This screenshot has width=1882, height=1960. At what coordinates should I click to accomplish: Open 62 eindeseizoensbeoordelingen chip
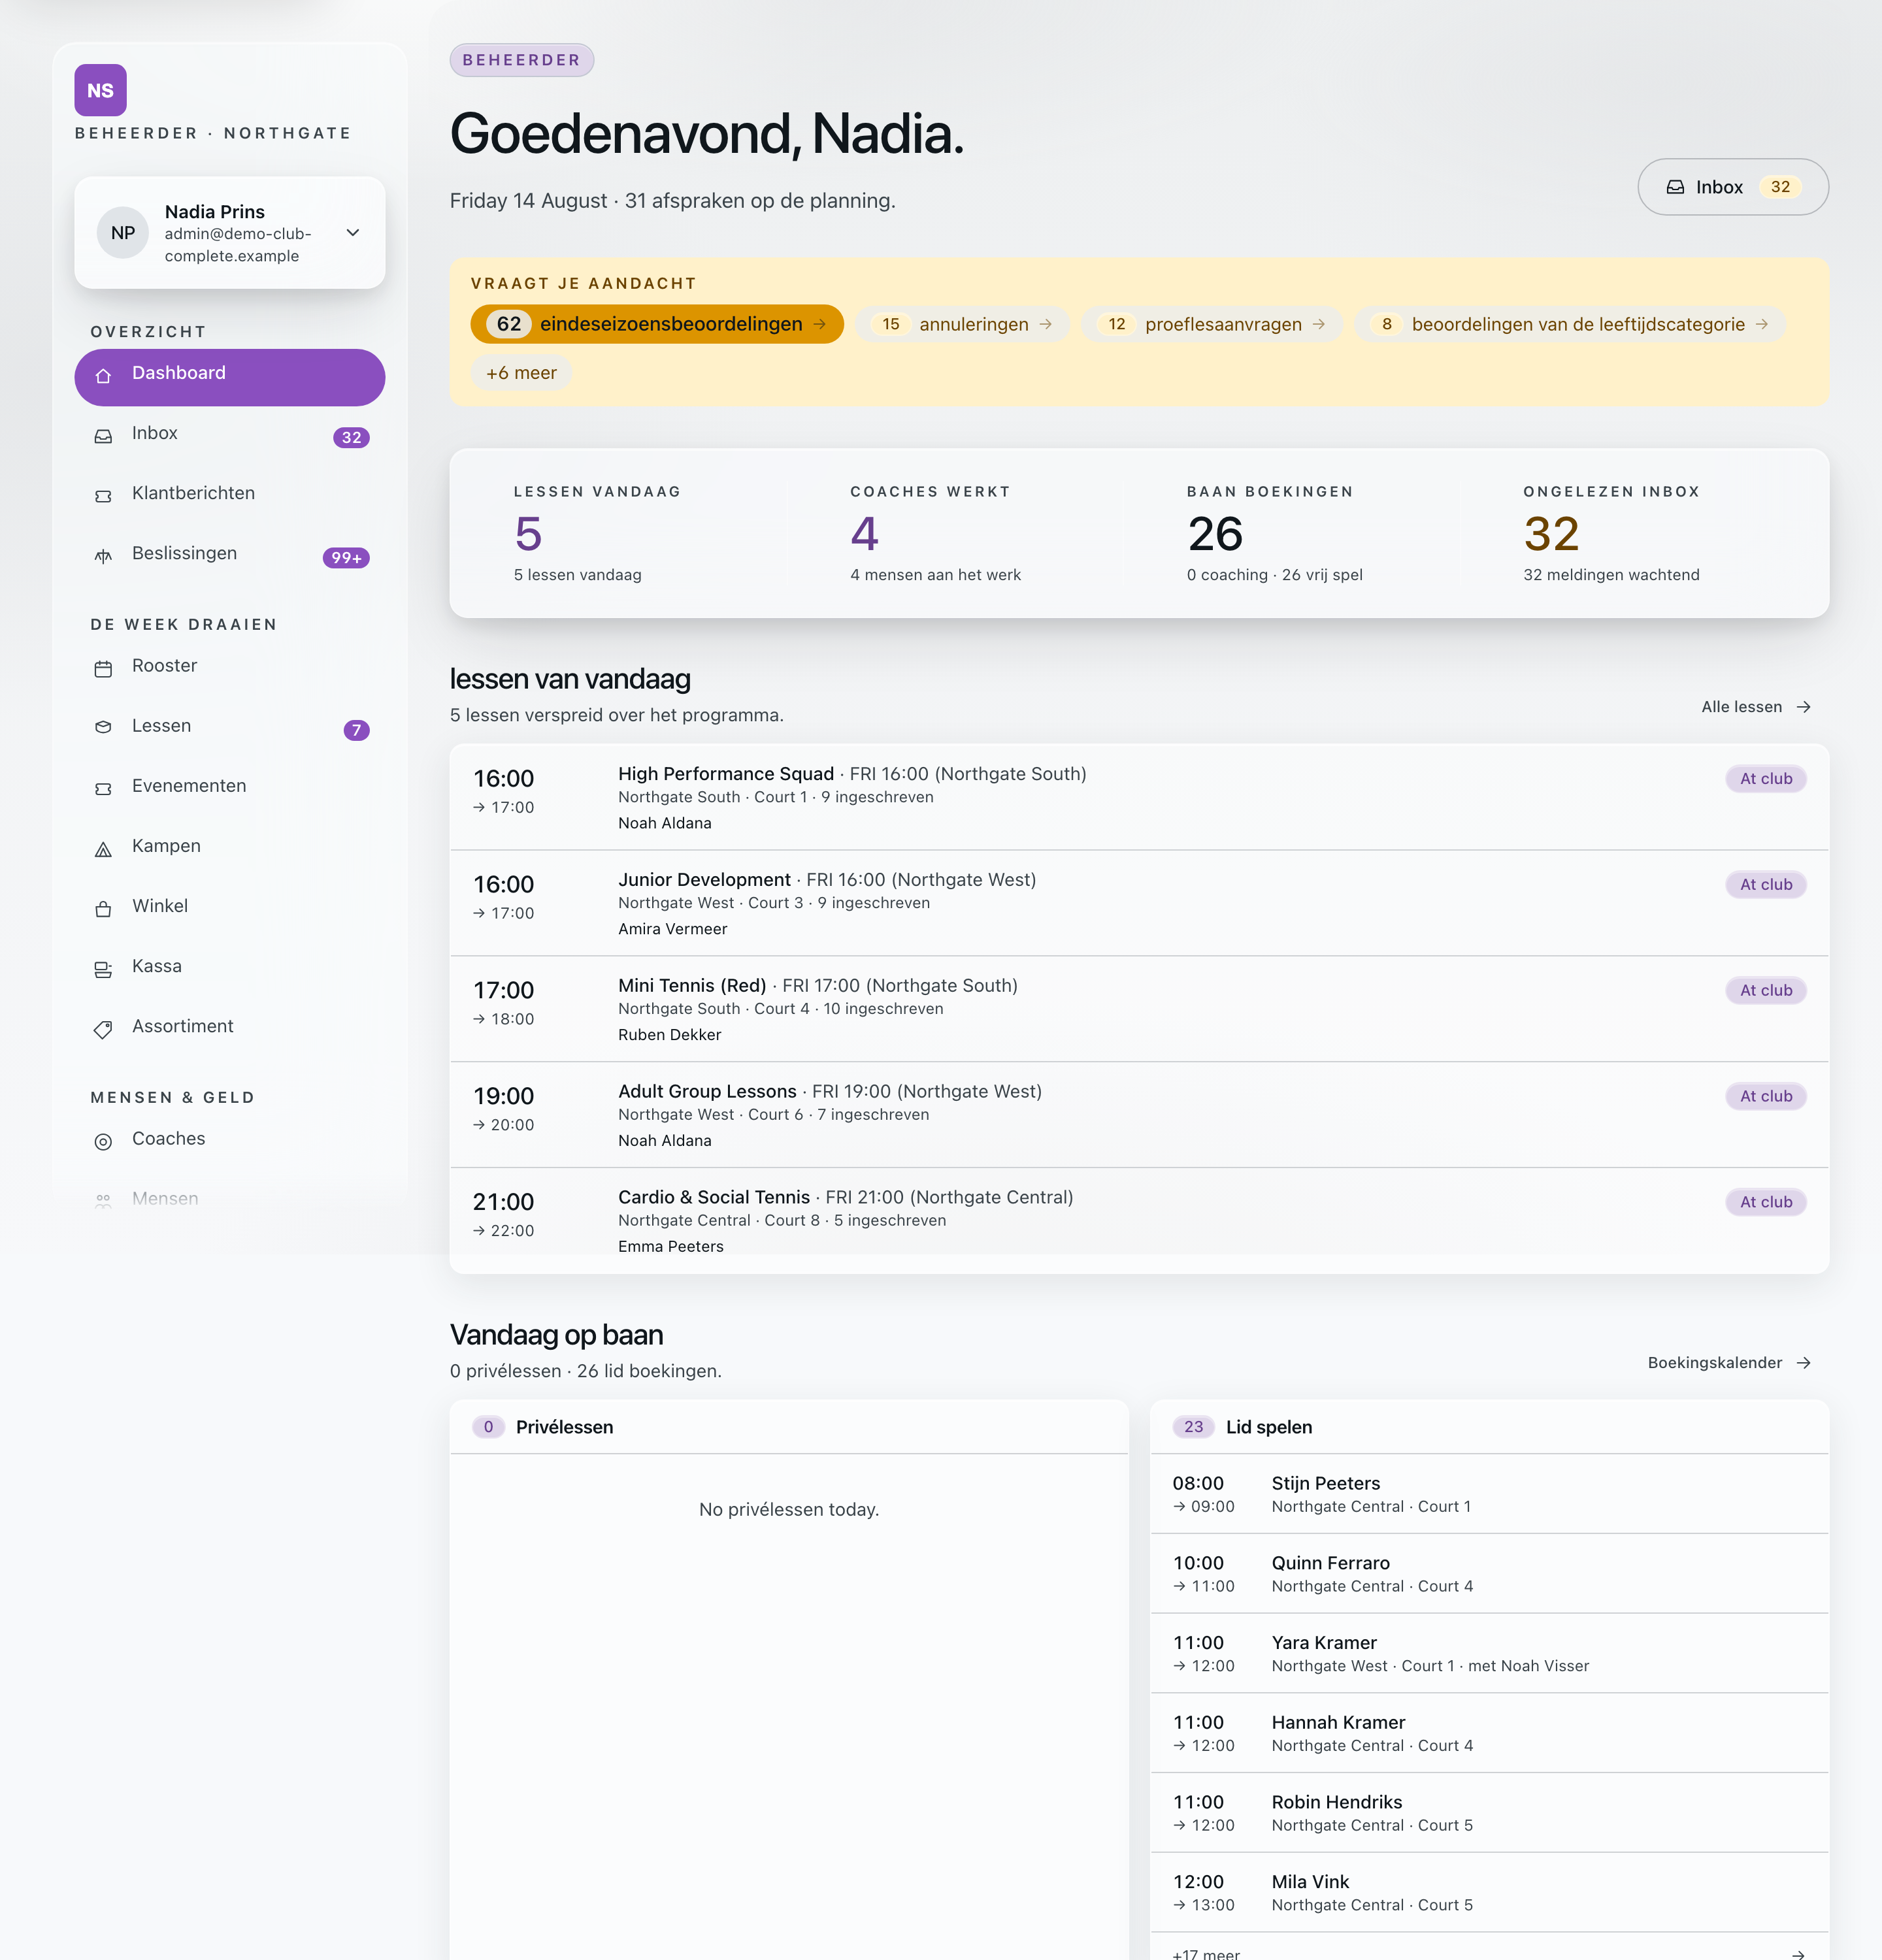click(x=657, y=324)
